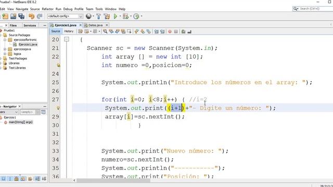The image size is (333, 187).
Task: Click the History view button
Action: 69,31
